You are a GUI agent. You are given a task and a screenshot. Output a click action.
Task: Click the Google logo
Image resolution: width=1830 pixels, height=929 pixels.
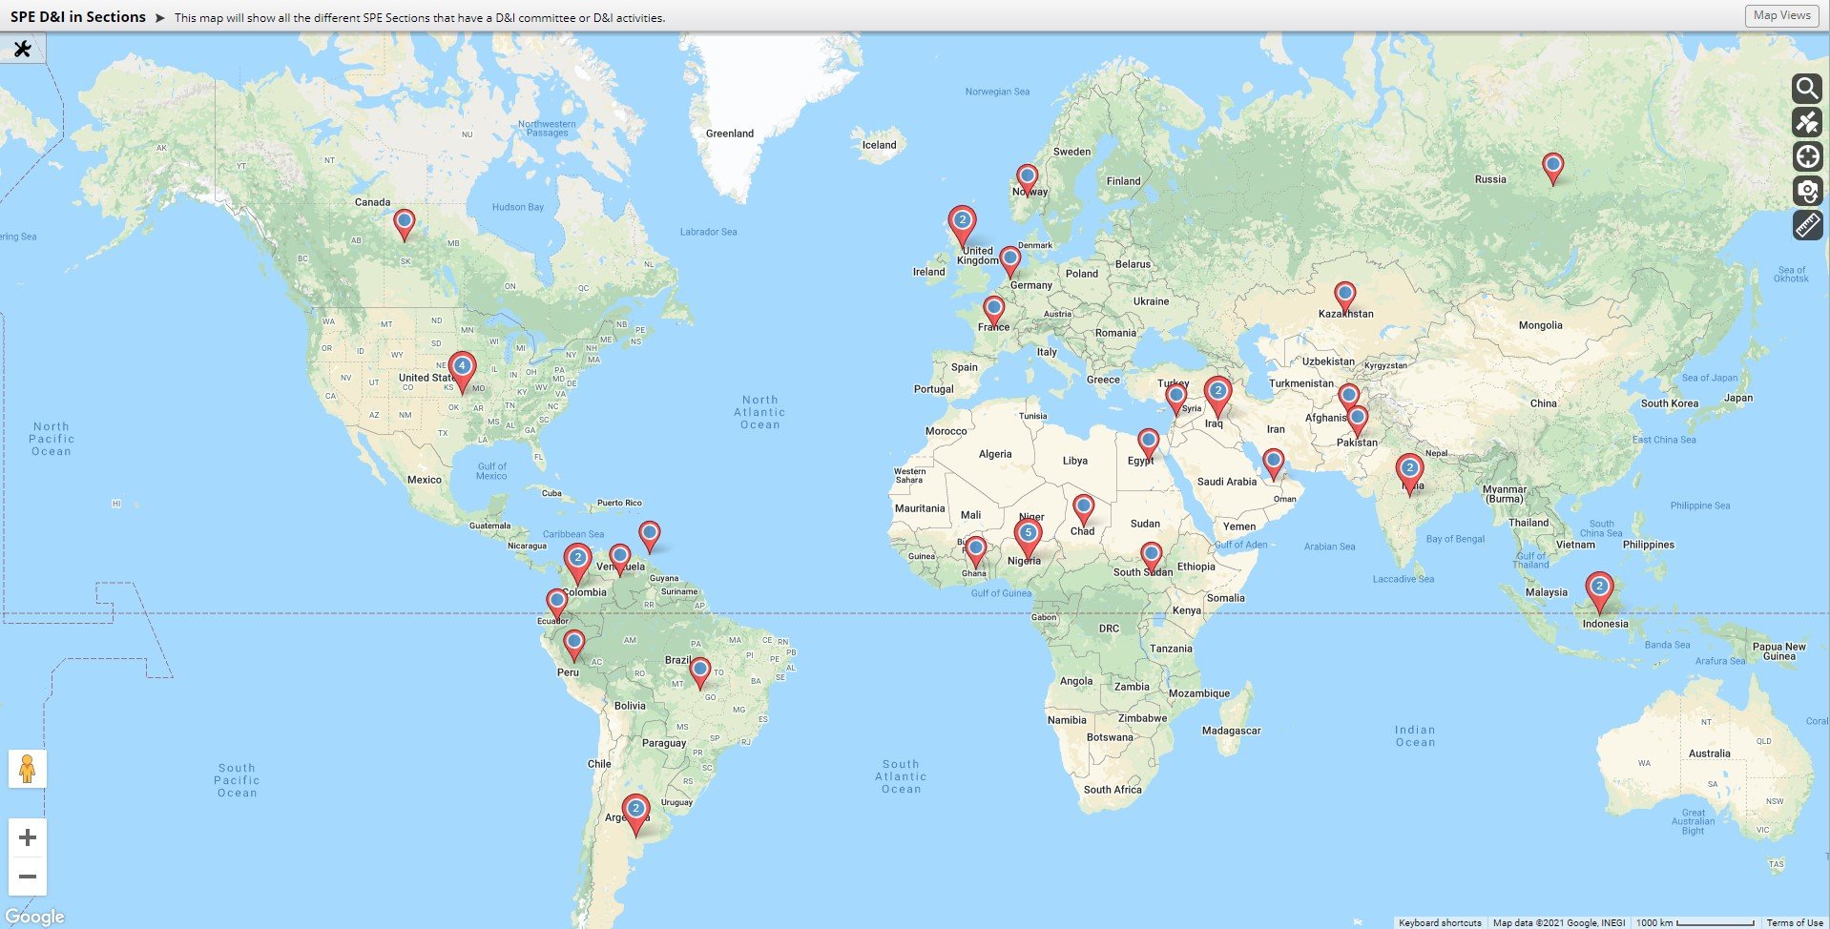(x=35, y=916)
